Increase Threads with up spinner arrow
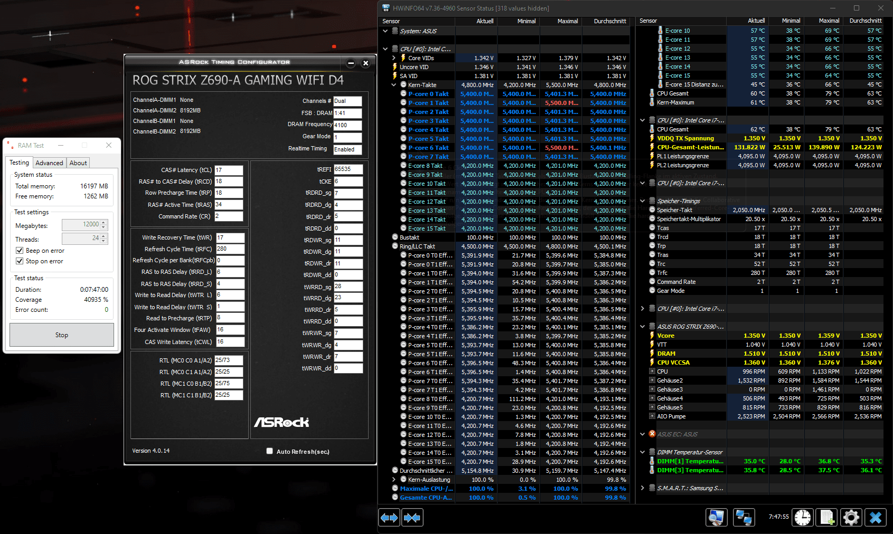 click(x=104, y=236)
